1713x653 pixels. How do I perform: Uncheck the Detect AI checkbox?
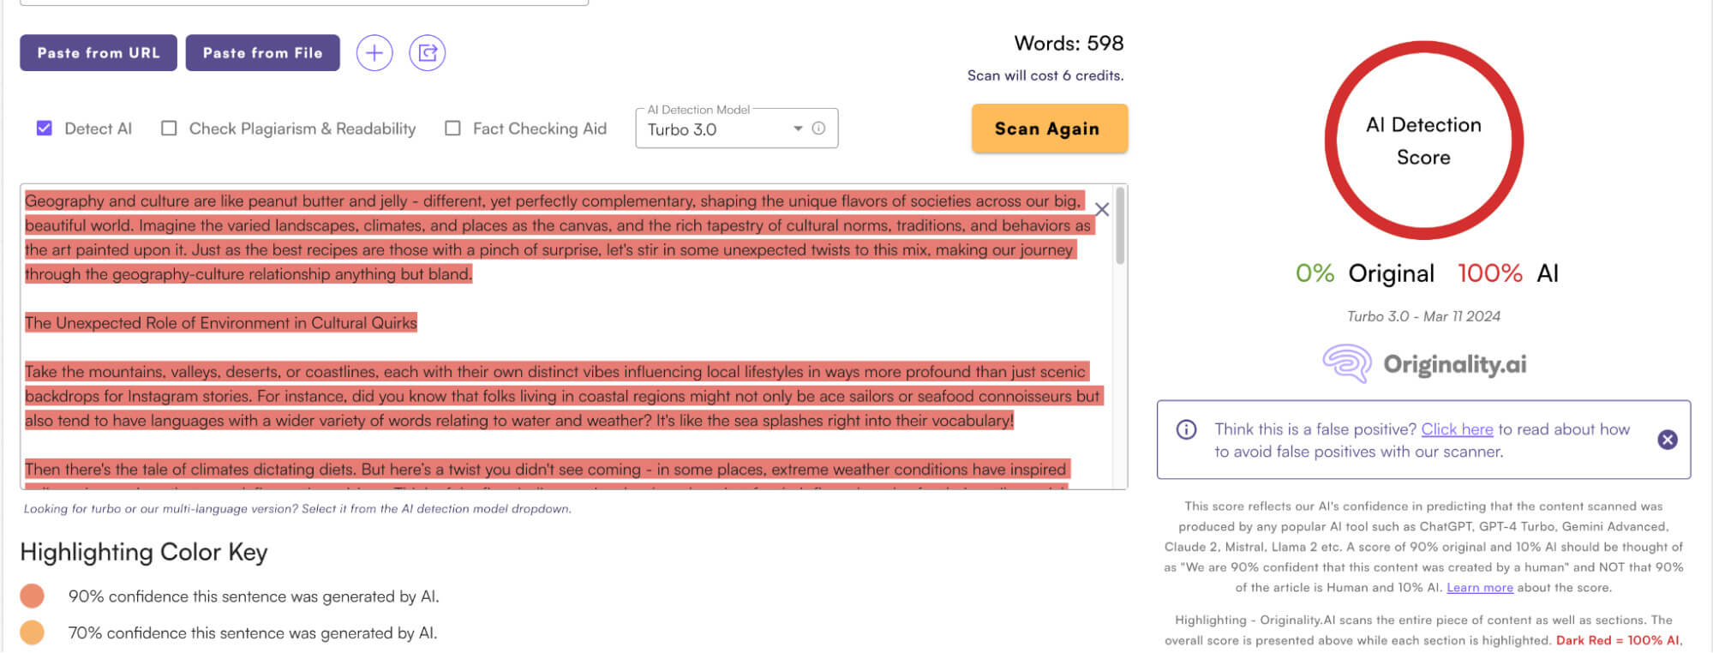click(x=45, y=129)
